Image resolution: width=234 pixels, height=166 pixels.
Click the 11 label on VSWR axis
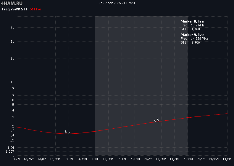tap(12, 82)
